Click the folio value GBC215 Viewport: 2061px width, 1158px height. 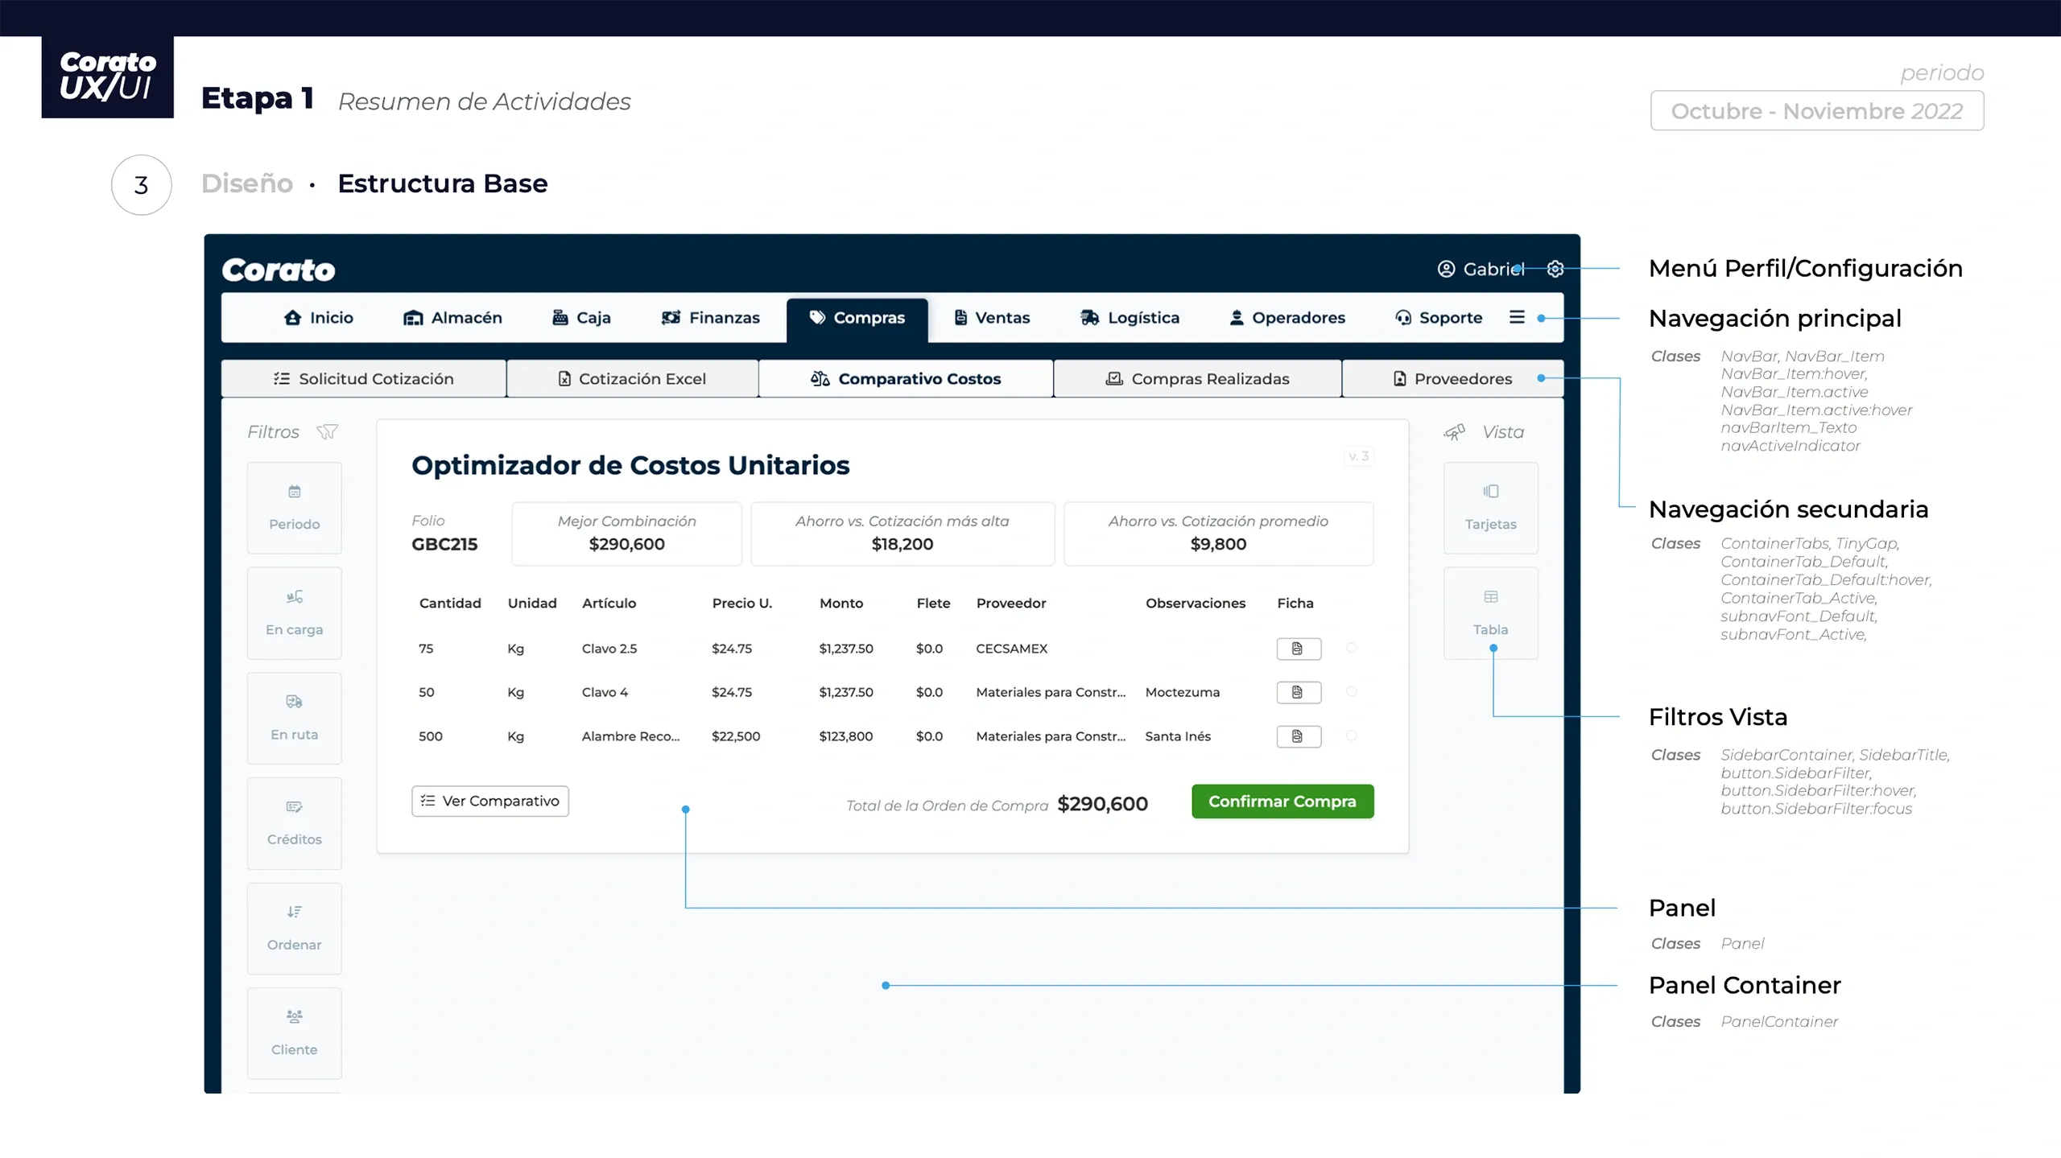[444, 545]
